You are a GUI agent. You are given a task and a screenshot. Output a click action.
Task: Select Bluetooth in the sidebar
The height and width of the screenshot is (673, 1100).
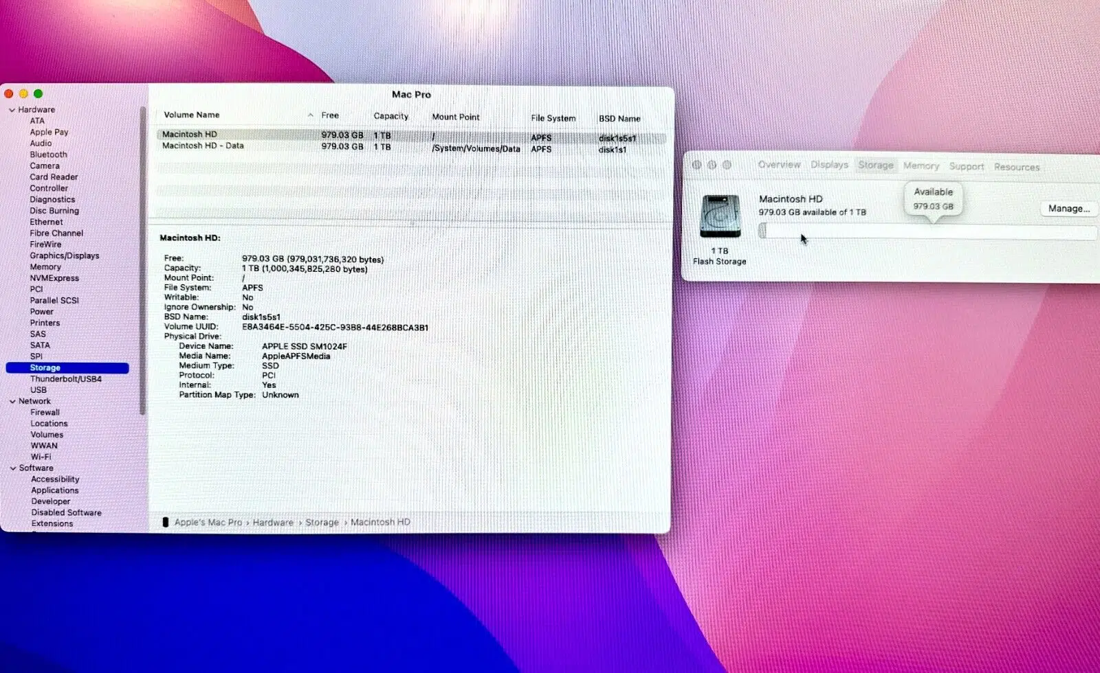tap(48, 155)
